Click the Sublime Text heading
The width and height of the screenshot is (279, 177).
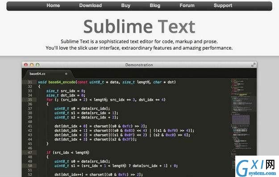click(139, 27)
